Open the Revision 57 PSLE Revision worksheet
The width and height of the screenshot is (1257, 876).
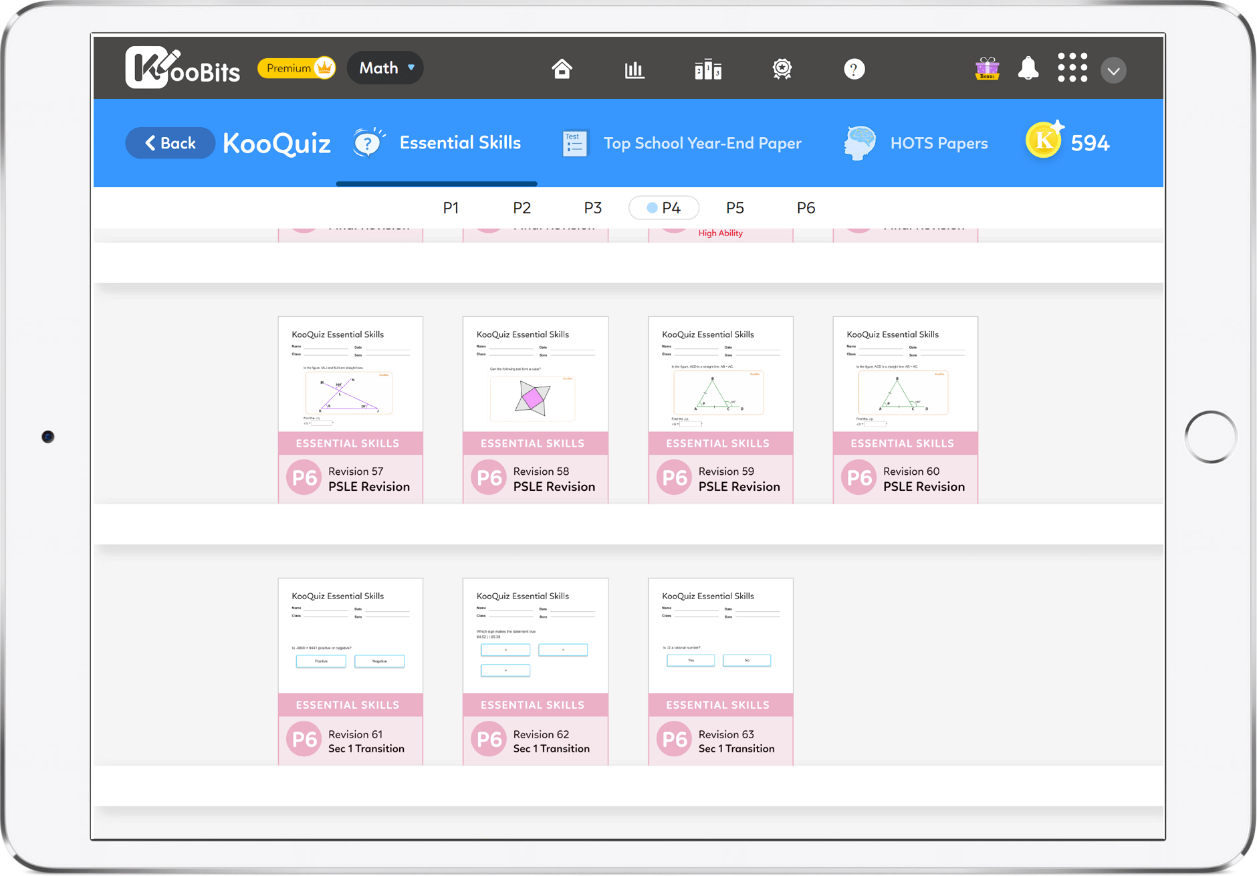pyautogui.click(x=350, y=409)
